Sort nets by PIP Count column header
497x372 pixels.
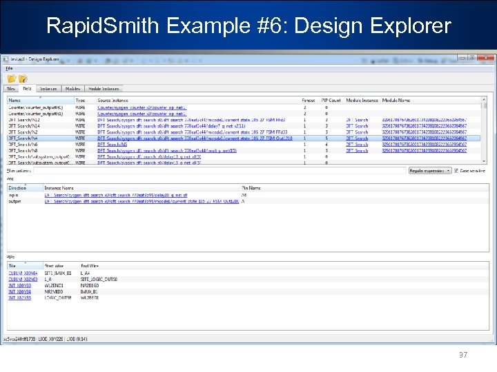click(x=331, y=101)
